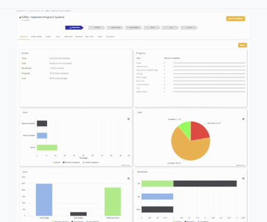This screenshot has width=267, height=222.
Task: Click the '22 % behind schedule' text
Action: 60,58
